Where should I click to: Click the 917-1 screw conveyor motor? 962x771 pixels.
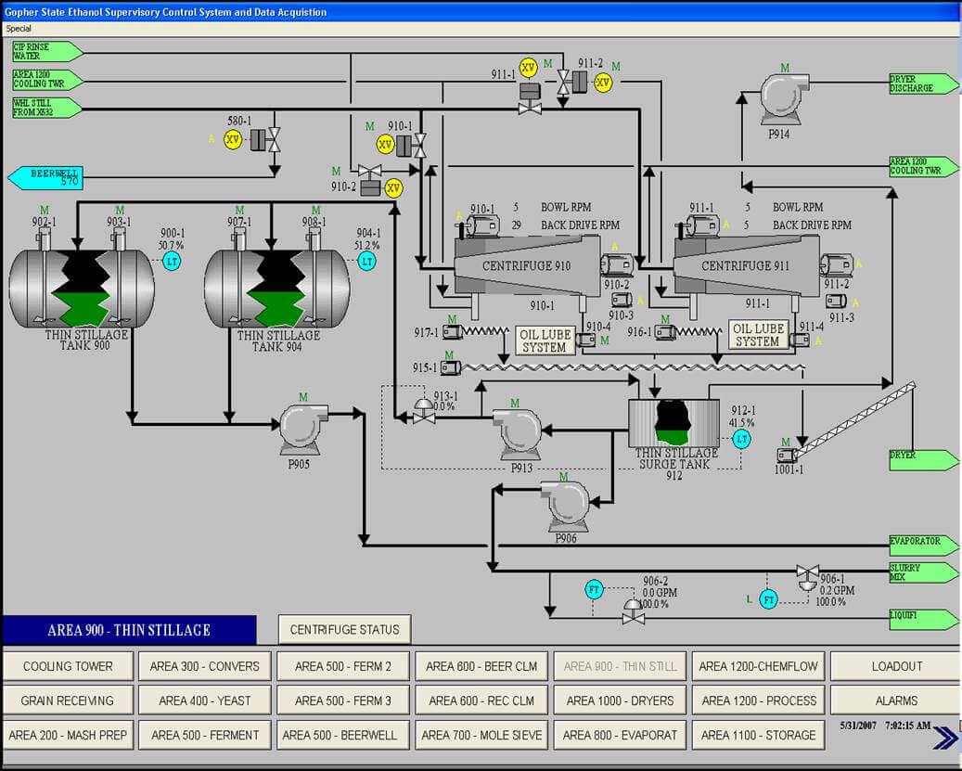coord(453,332)
